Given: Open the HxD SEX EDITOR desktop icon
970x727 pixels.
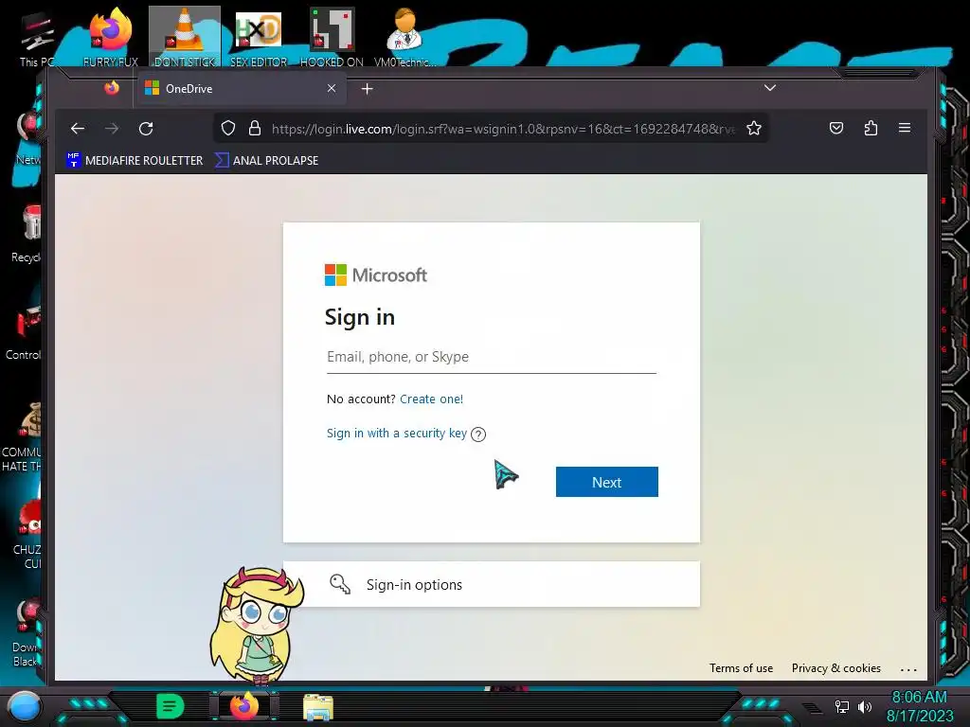Looking at the screenshot, I should (x=259, y=36).
